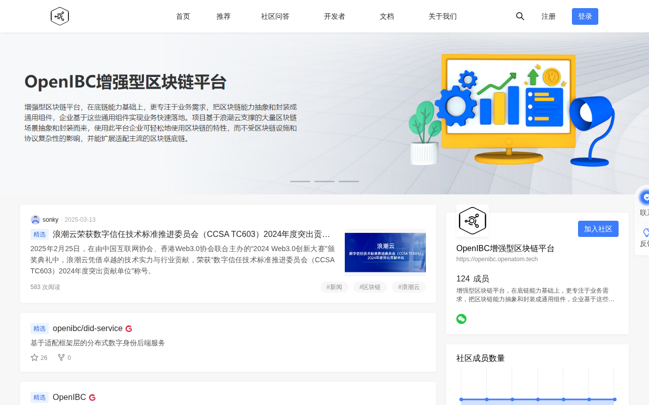Switch to the third carousel slide indicator

(x=349, y=181)
